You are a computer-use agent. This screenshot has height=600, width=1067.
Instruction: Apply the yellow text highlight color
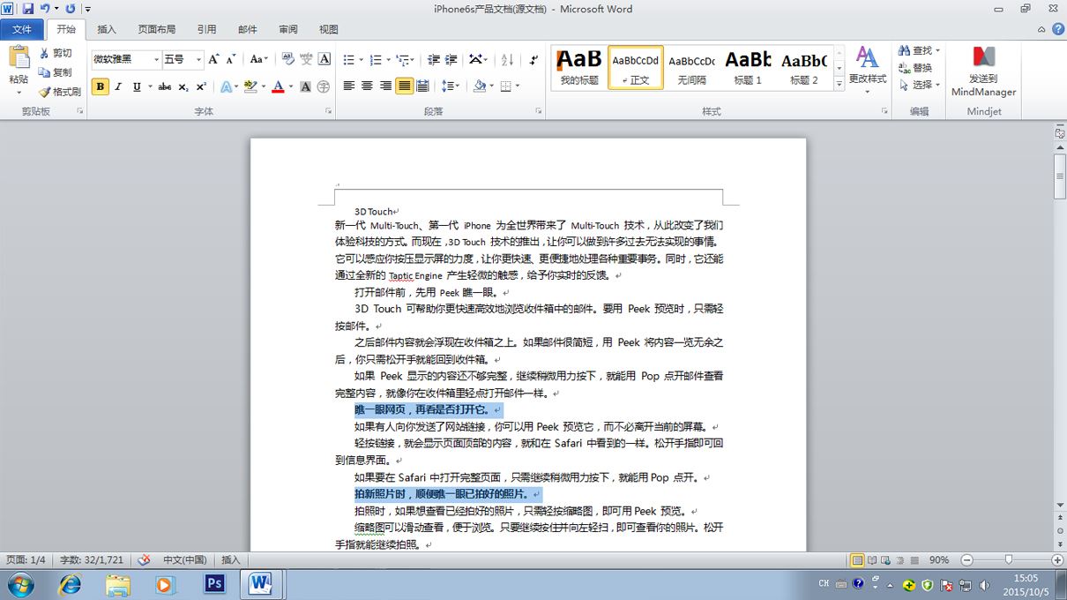250,86
